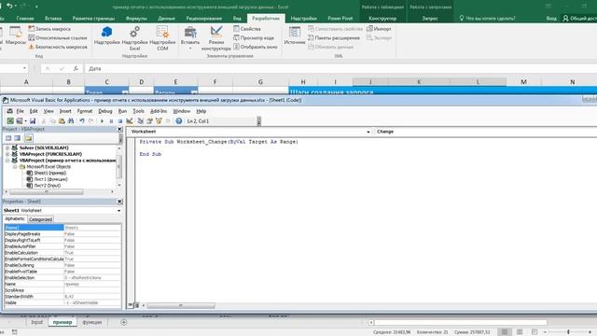The height and width of the screenshot is (336, 597).
Task: Click View Microsoft Excel icon in VBA toolbar
Action: point(10,121)
